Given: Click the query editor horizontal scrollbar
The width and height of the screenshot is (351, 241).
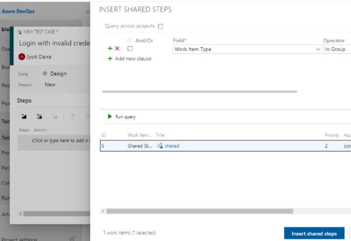Looking at the screenshot, I should [199, 92].
